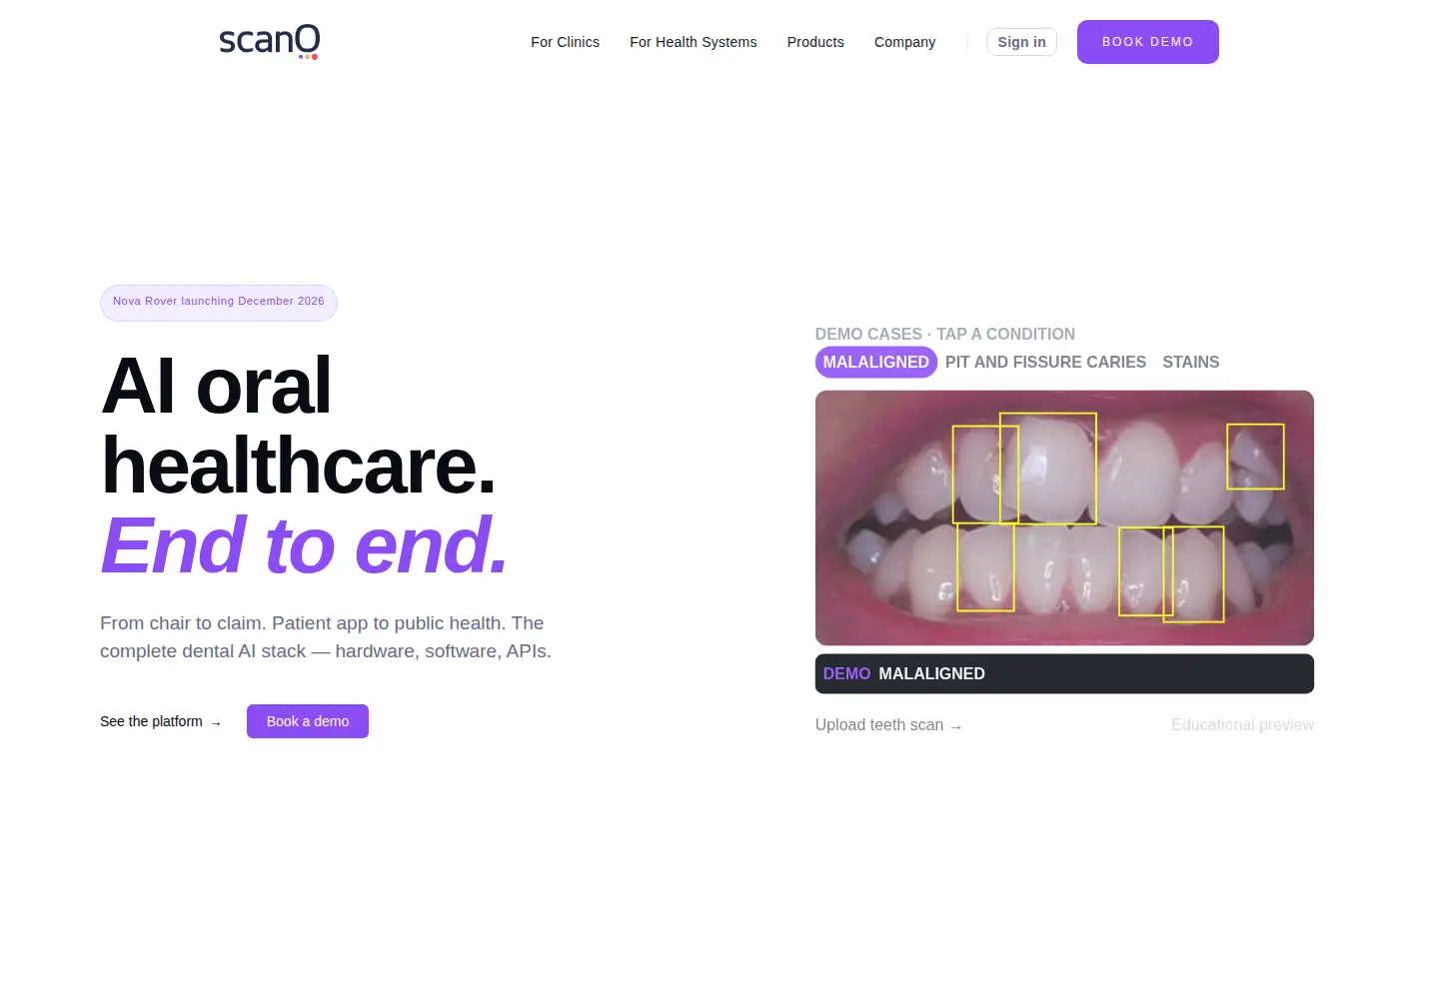Click the scanO logo
This screenshot has width=1439, height=999.
(270, 42)
